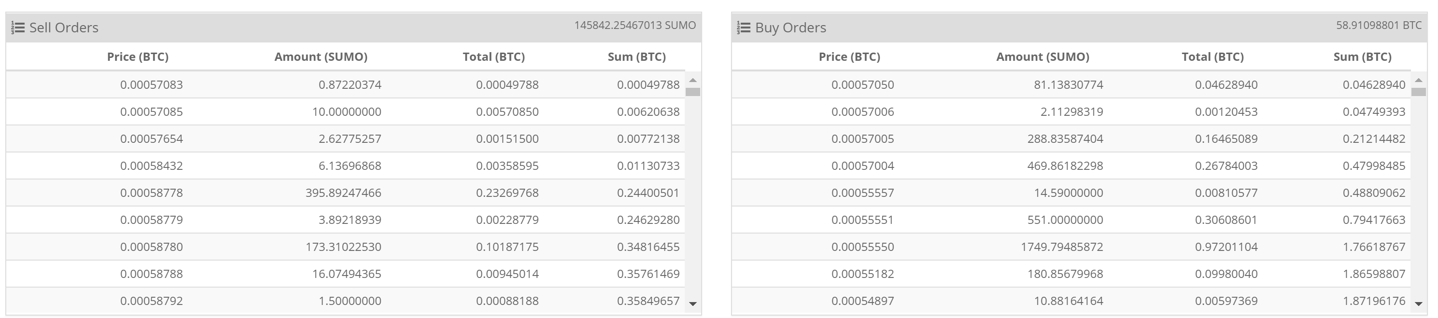Select sell order priced 0.00058778
Viewport: 1438px width, 318px height.
click(346, 193)
